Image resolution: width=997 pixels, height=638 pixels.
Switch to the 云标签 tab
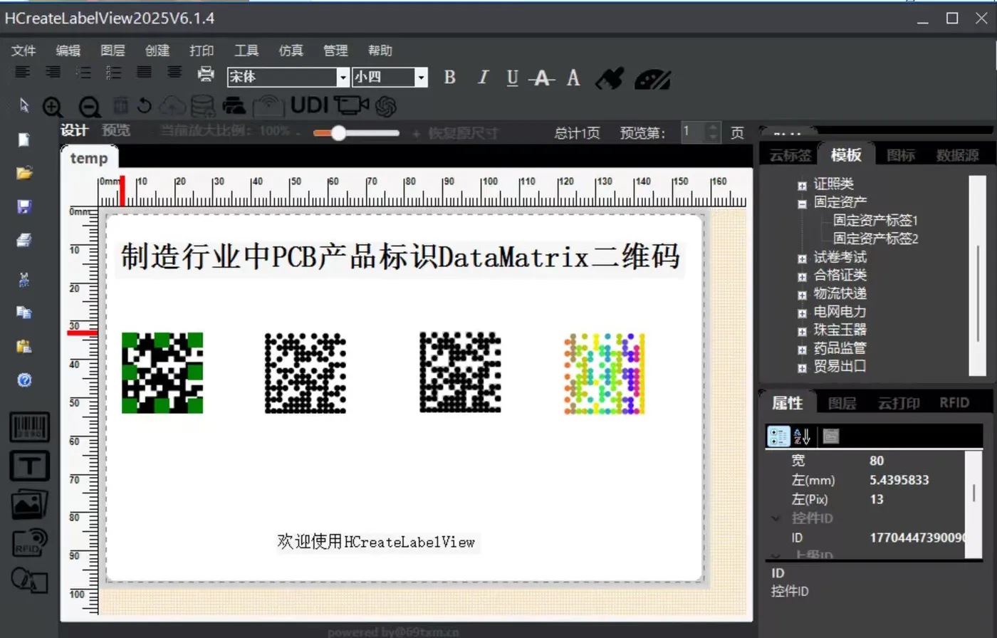790,155
